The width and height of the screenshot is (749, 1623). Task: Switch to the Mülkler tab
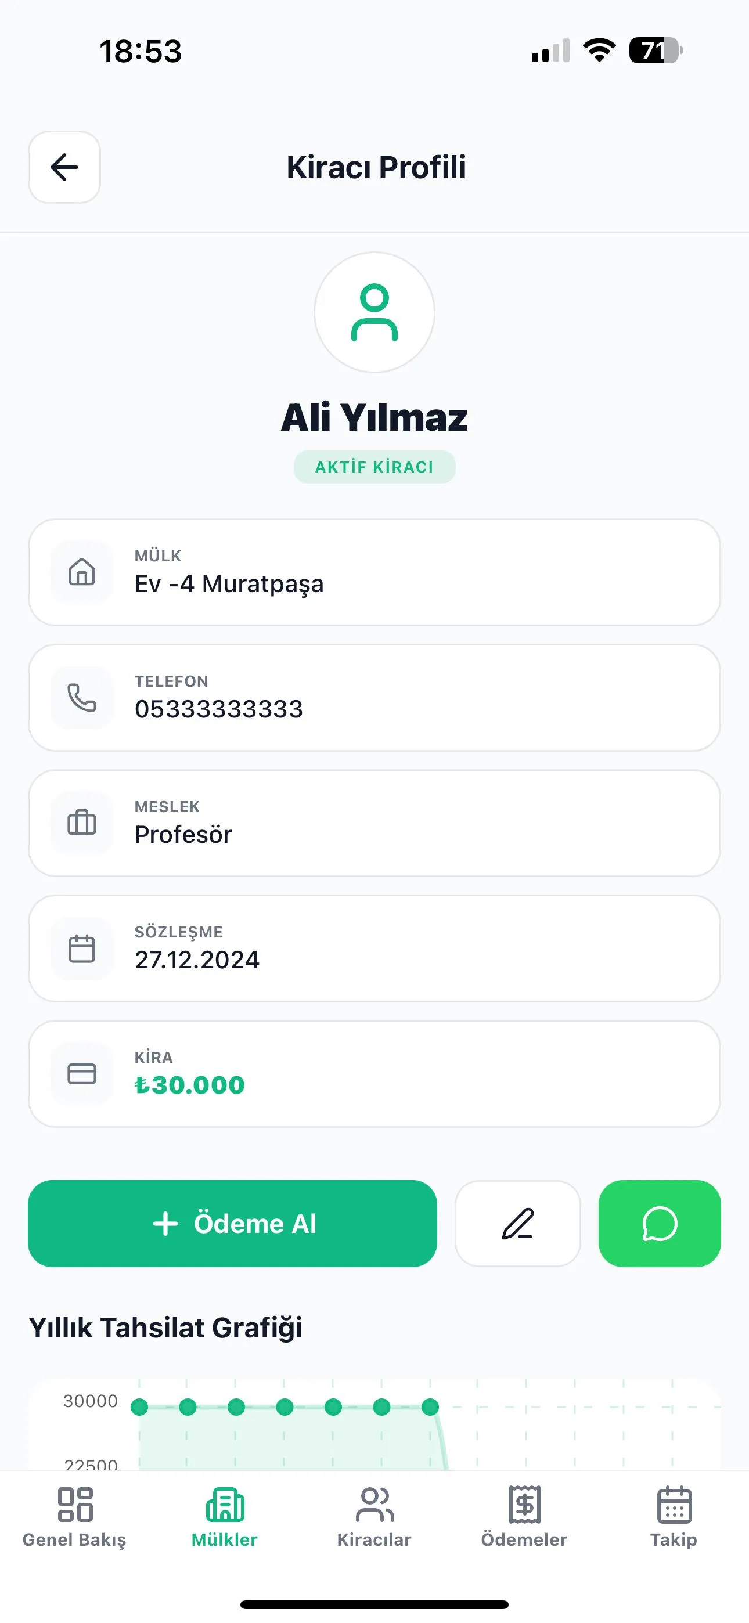coord(225,1516)
